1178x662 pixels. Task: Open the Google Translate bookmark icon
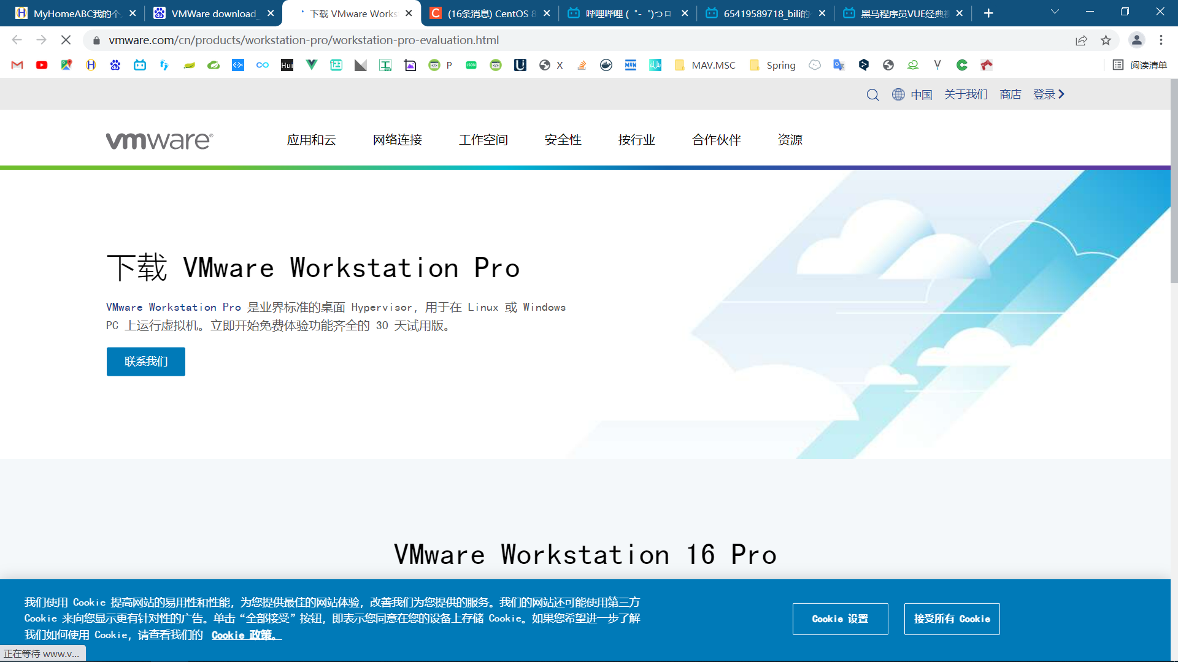[839, 65]
